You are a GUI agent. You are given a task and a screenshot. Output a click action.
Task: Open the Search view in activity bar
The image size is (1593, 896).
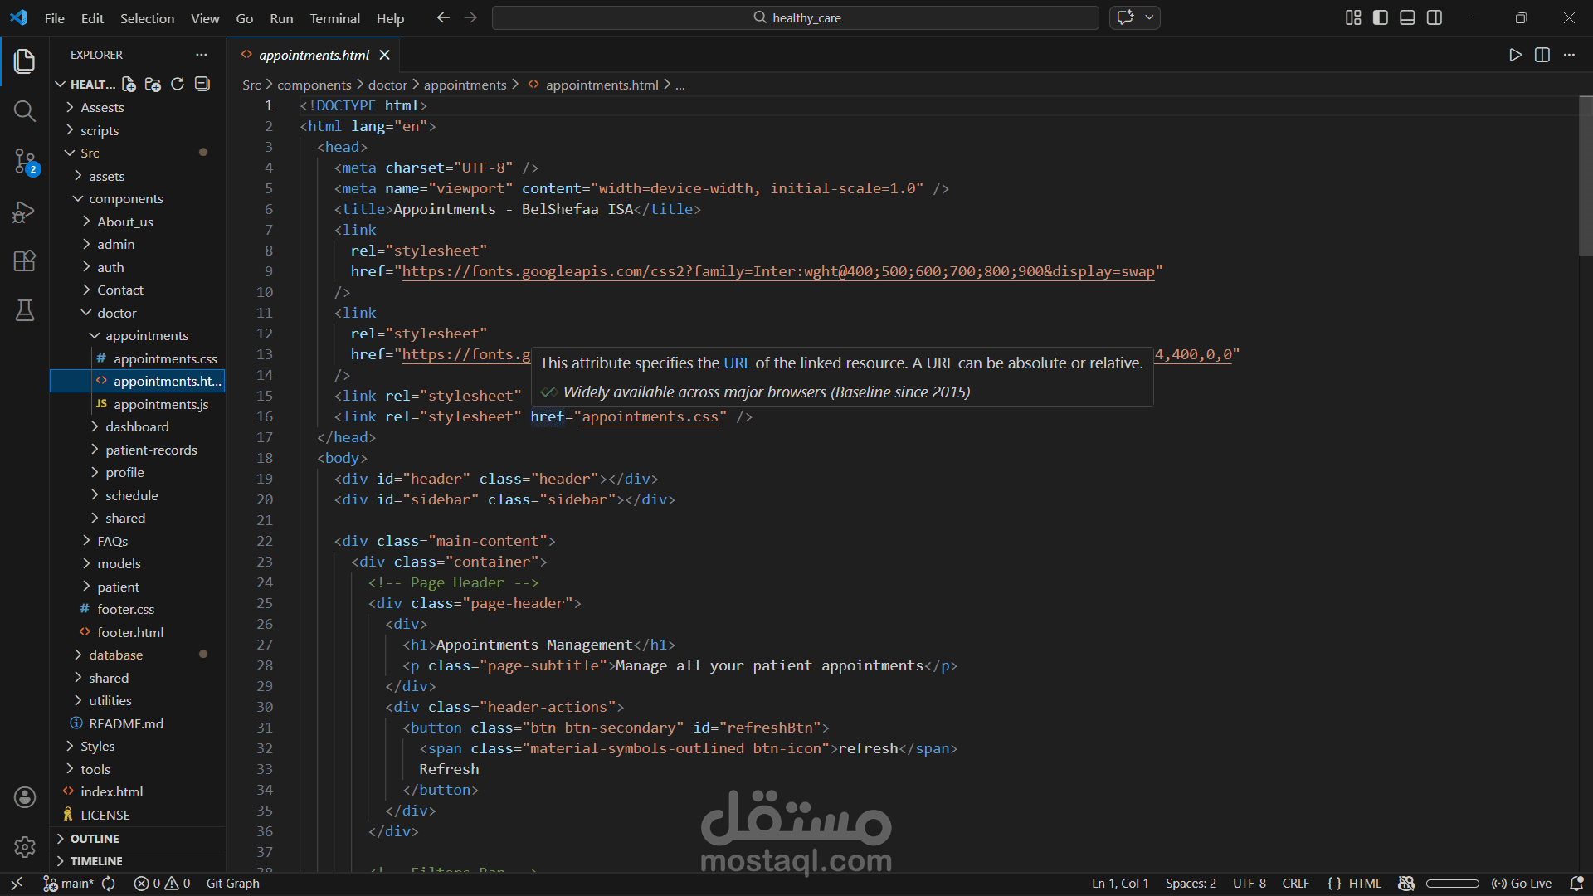pyautogui.click(x=25, y=111)
